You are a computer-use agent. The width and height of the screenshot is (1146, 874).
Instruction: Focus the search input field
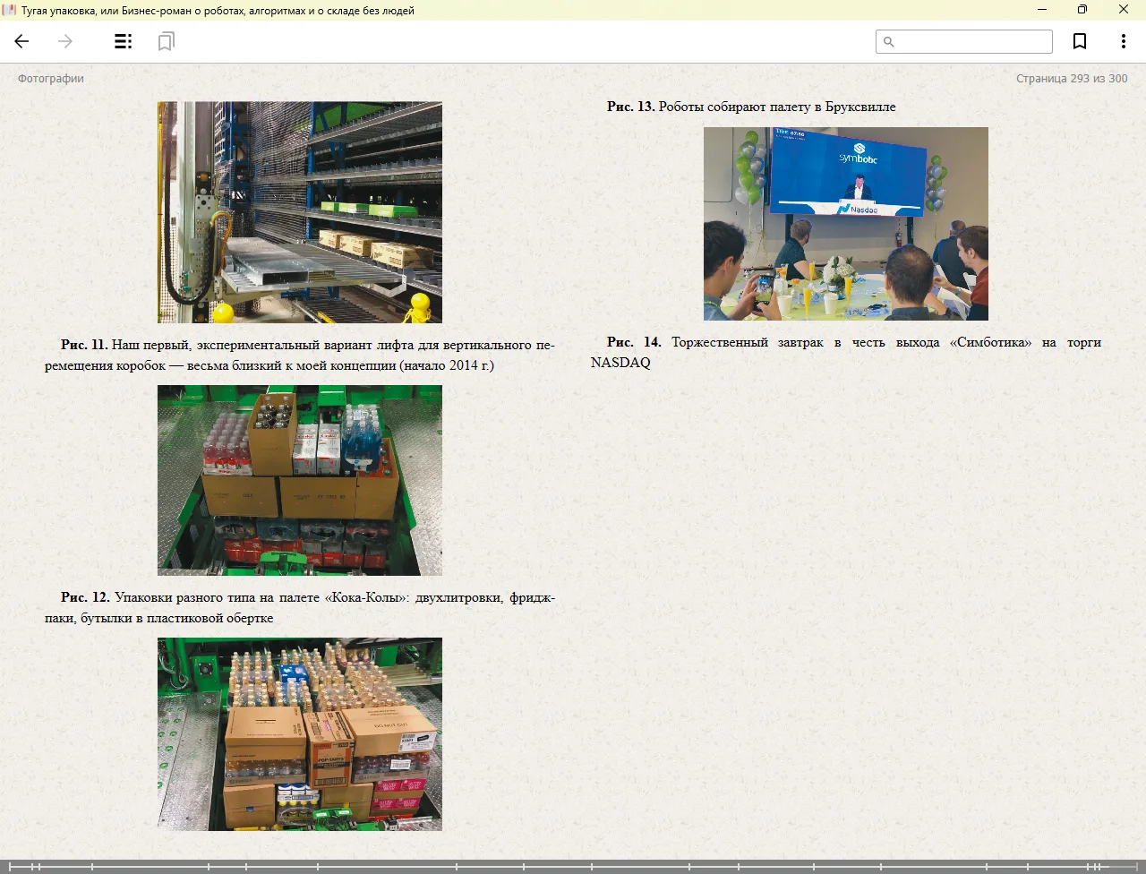pos(972,42)
